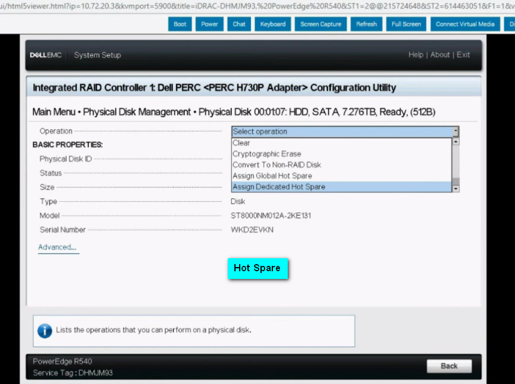515x384 pixels.
Task: Click the Physical Disk ID label
Action: tap(66, 159)
